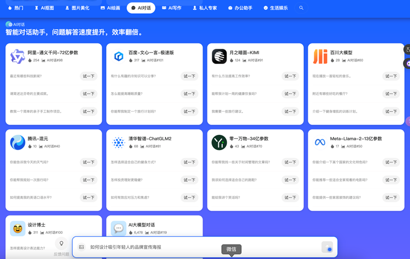Try the prompt 有什么方法提高工作效率?
410x259 pixels.
point(290,76)
